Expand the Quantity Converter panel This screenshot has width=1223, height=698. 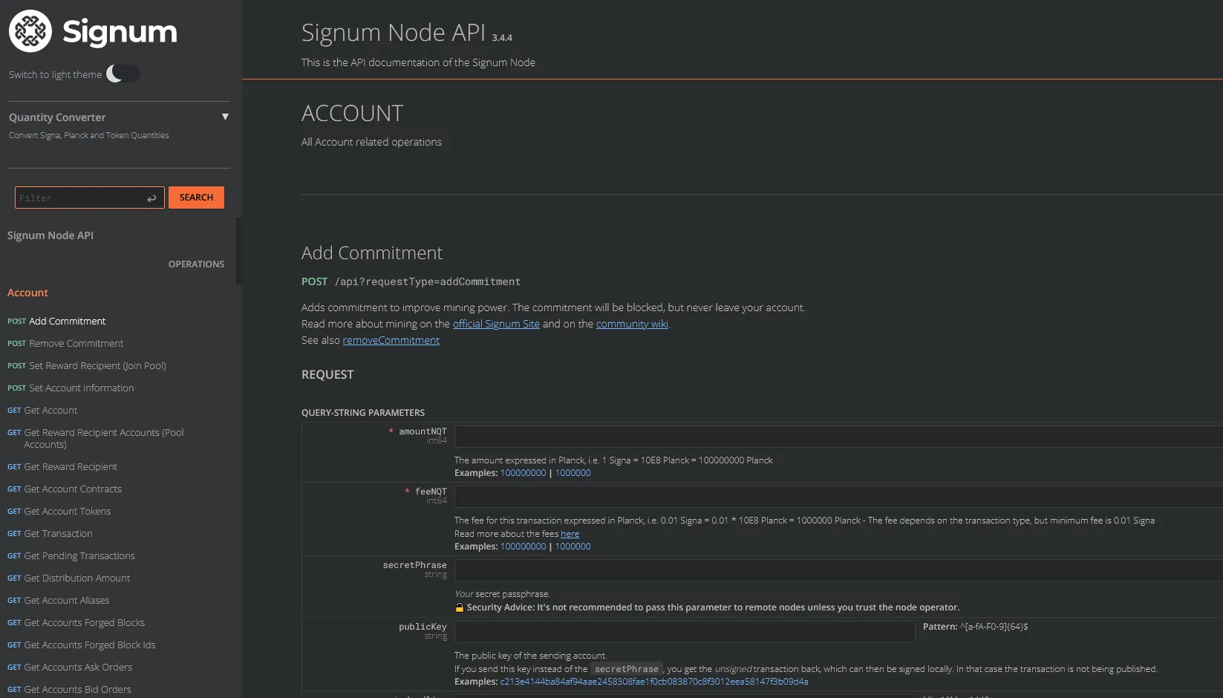tap(225, 117)
